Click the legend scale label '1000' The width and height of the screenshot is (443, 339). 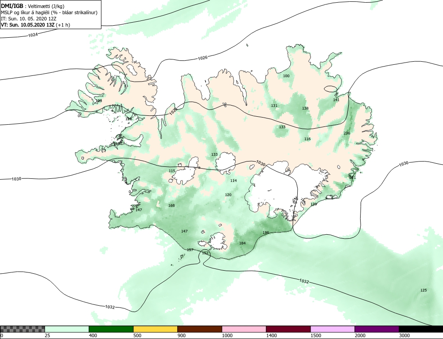(227, 335)
